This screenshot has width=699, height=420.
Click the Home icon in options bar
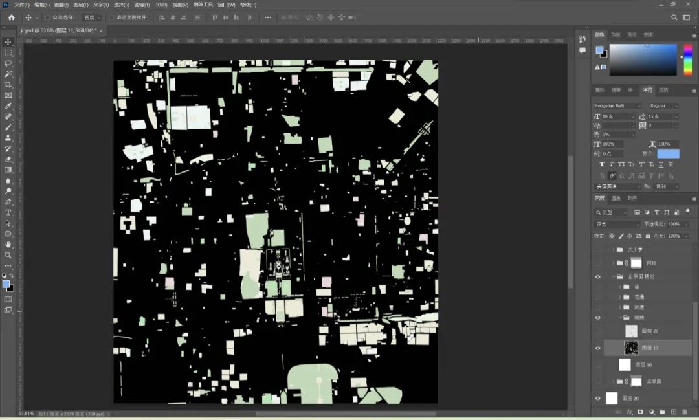(x=12, y=17)
